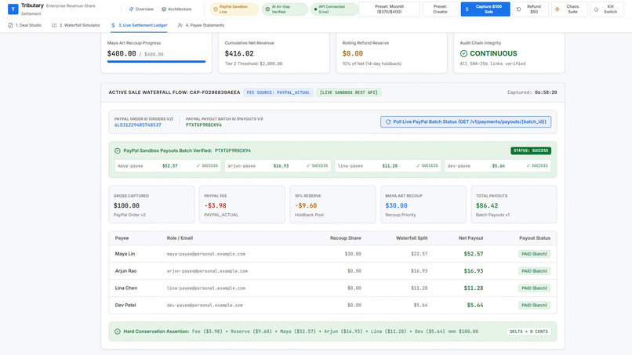Select the Creator preset
Viewport: 632px width, 355px height.
(440, 9)
